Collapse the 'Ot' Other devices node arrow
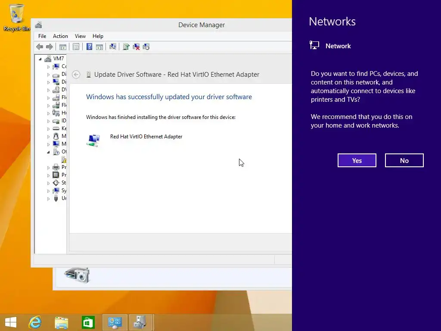The image size is (441, 331). [x=48, y=152]
